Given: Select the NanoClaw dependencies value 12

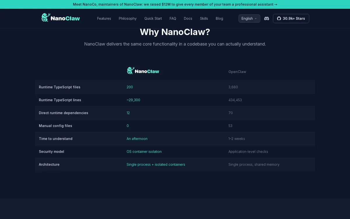Looking at the screenshot, I should 128,113.
